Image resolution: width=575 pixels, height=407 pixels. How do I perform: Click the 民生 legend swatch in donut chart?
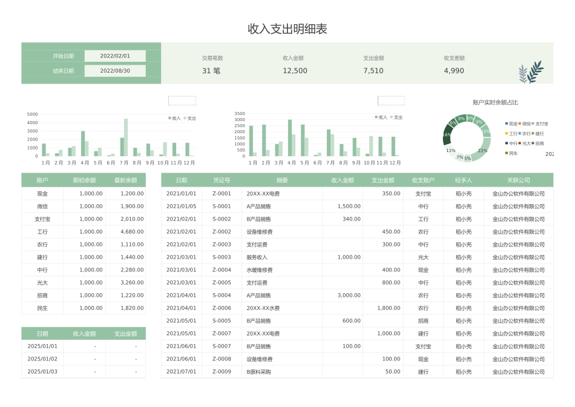tap(507, 153)
